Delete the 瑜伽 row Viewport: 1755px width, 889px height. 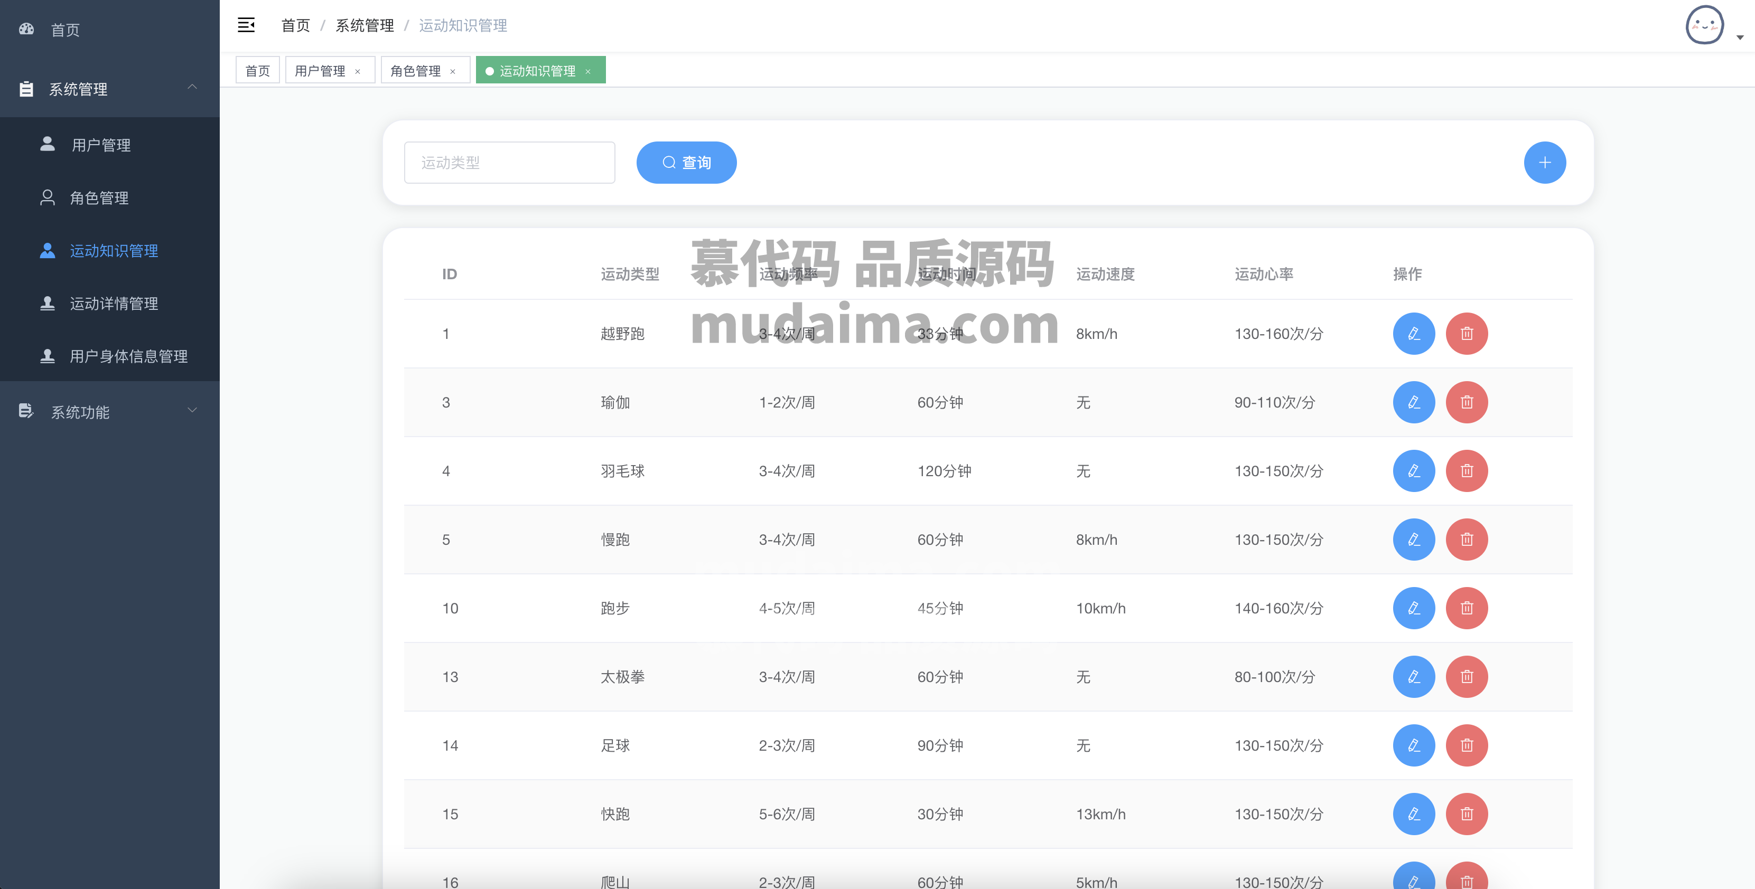click(1466, 402)
